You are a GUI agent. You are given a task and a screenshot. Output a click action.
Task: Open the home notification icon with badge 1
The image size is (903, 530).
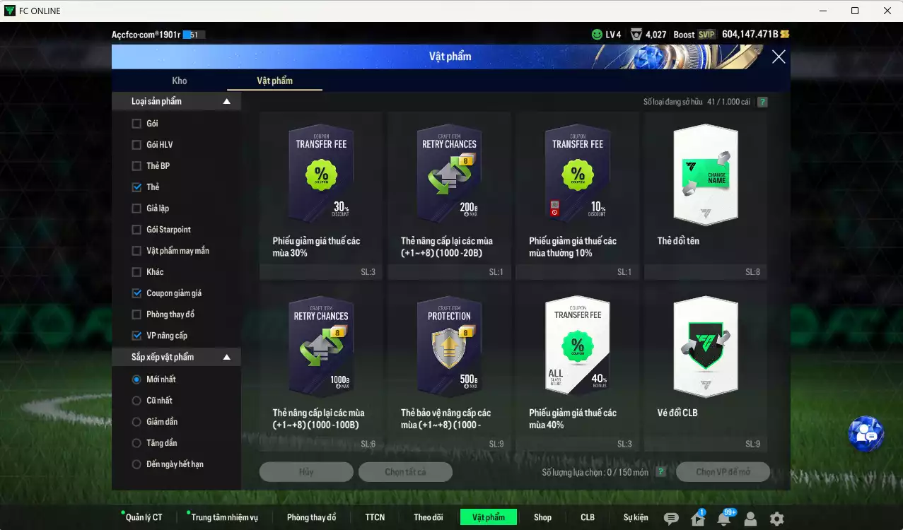click(x=697, y=517)
